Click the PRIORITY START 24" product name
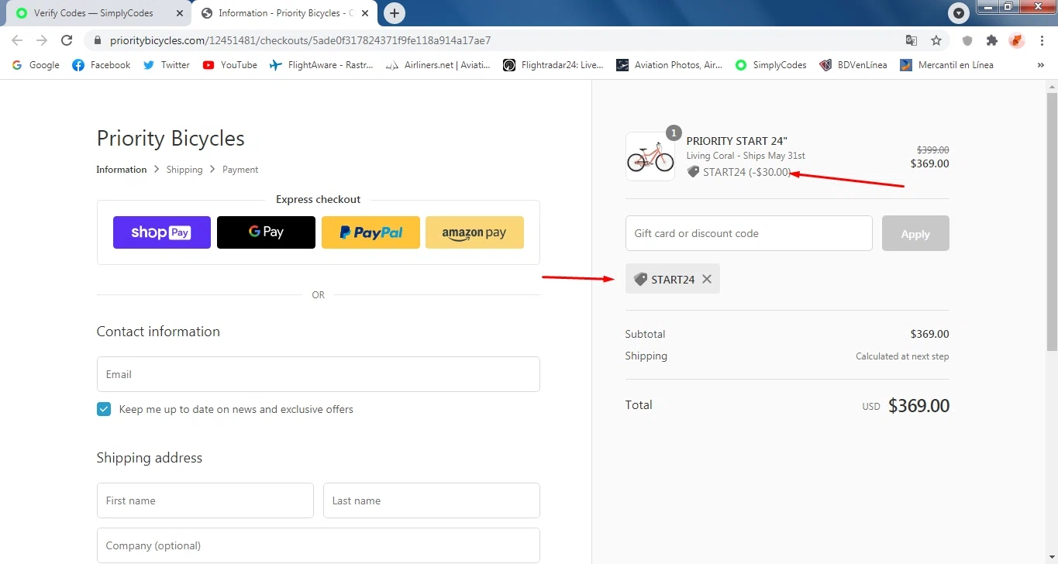The image size is (1058, 564). click(x=737, y=141)
